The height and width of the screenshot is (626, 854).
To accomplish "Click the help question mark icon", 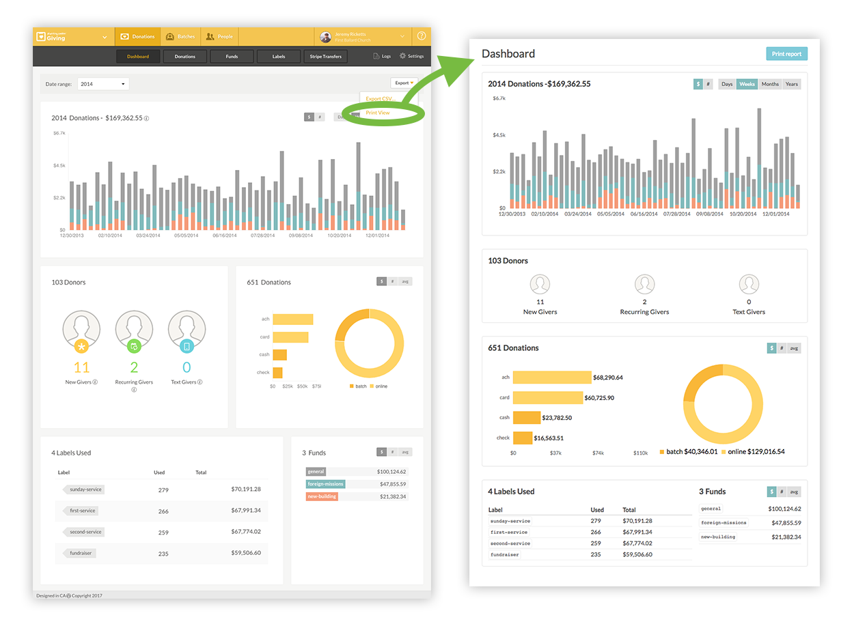I will [x=422, y=36].
